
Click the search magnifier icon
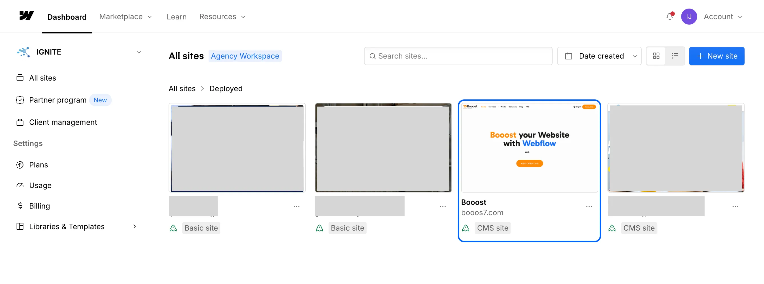[x=373, y=56]
